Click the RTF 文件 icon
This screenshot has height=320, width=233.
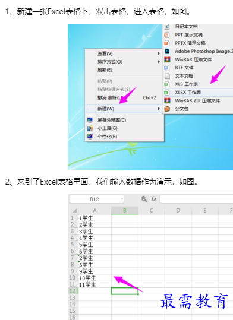[x=167, y=68]
